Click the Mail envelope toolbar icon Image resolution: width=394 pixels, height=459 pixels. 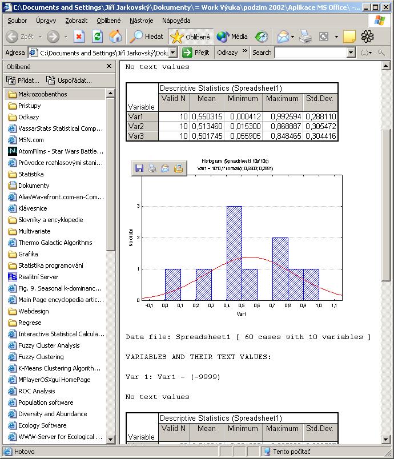click(x=283, y=37)
